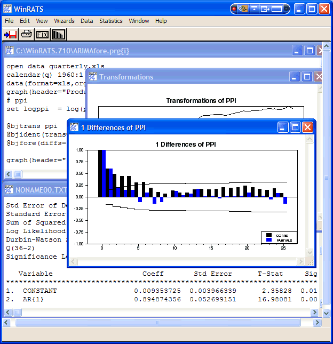333x344 pixels.
Task: Click scroll-left arrow in NONAME00.TXT window
Action: pyautogui.click(x=8, y=312)
